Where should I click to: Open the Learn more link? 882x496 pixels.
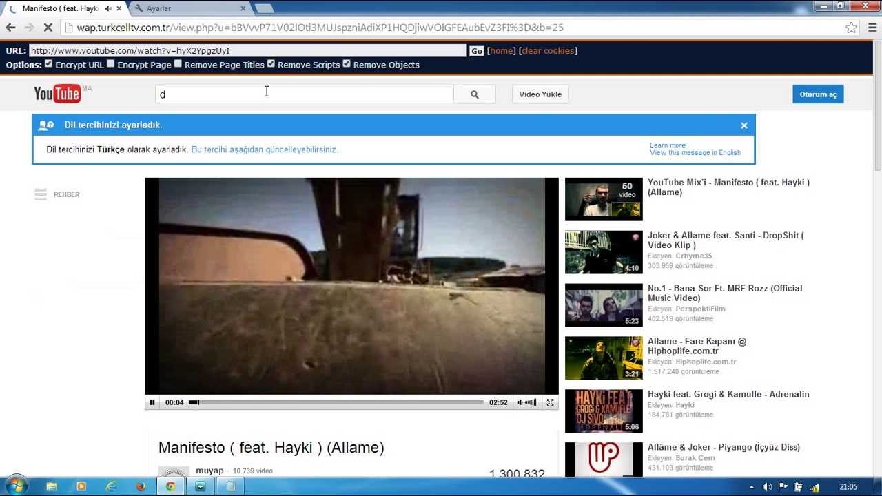pyautogui.click(x=668, y=145)
